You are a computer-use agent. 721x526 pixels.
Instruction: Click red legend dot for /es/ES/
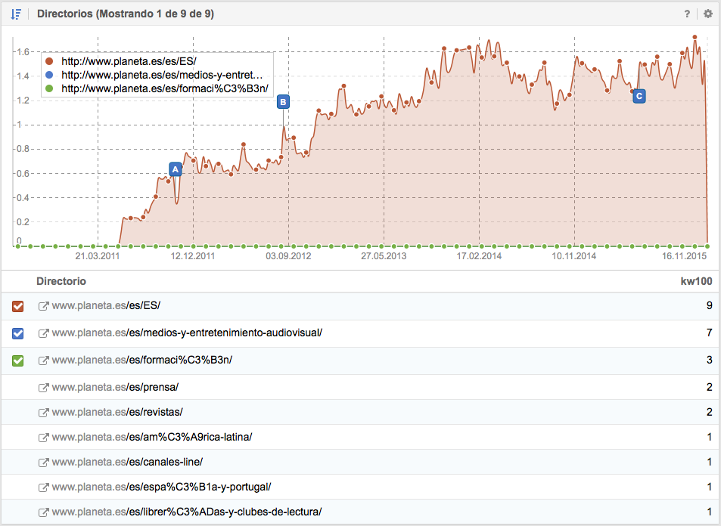coord(49,62)
